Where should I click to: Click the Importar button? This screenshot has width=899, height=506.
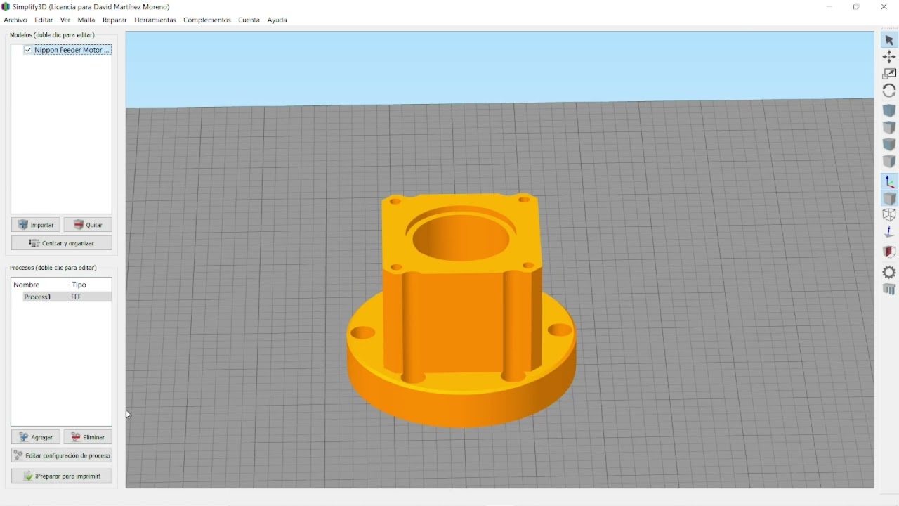coord(35,225)
